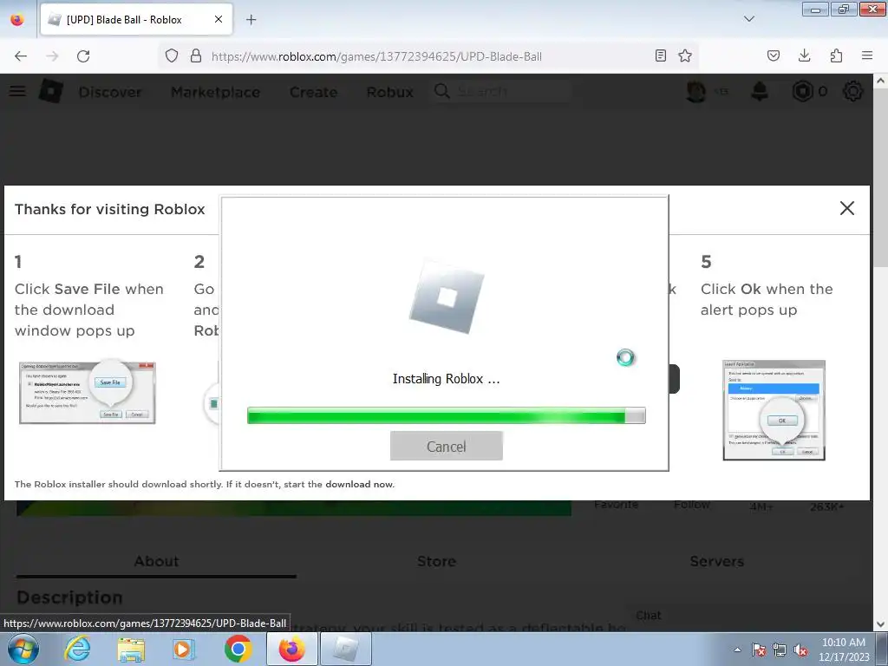Click the Chat bar label
The height and width of the screenshot is (666, 888).
click(x=648, y=616)
